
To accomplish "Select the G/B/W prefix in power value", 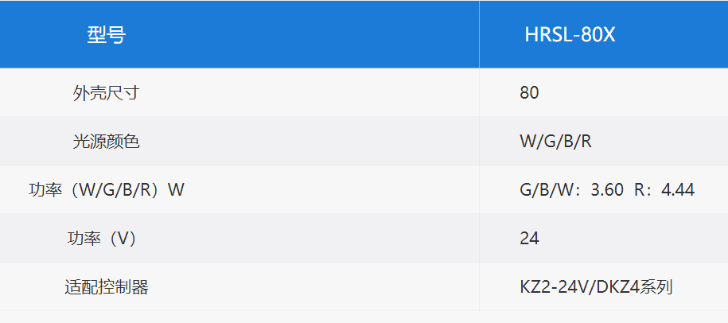I will [546, 190].
